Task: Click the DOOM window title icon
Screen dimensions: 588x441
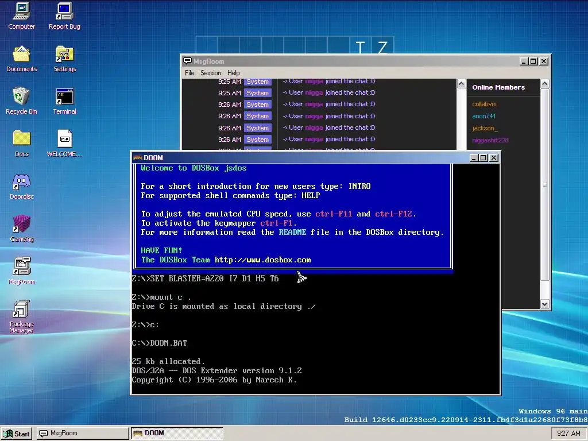Action: (138, 158)
